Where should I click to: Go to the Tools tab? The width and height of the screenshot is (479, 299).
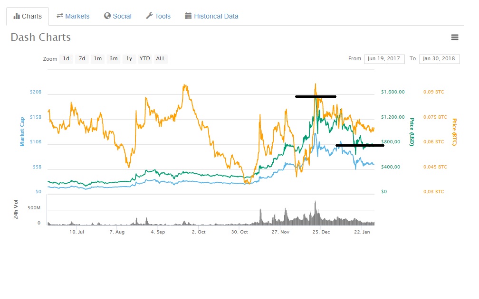(x=158, y=16)
